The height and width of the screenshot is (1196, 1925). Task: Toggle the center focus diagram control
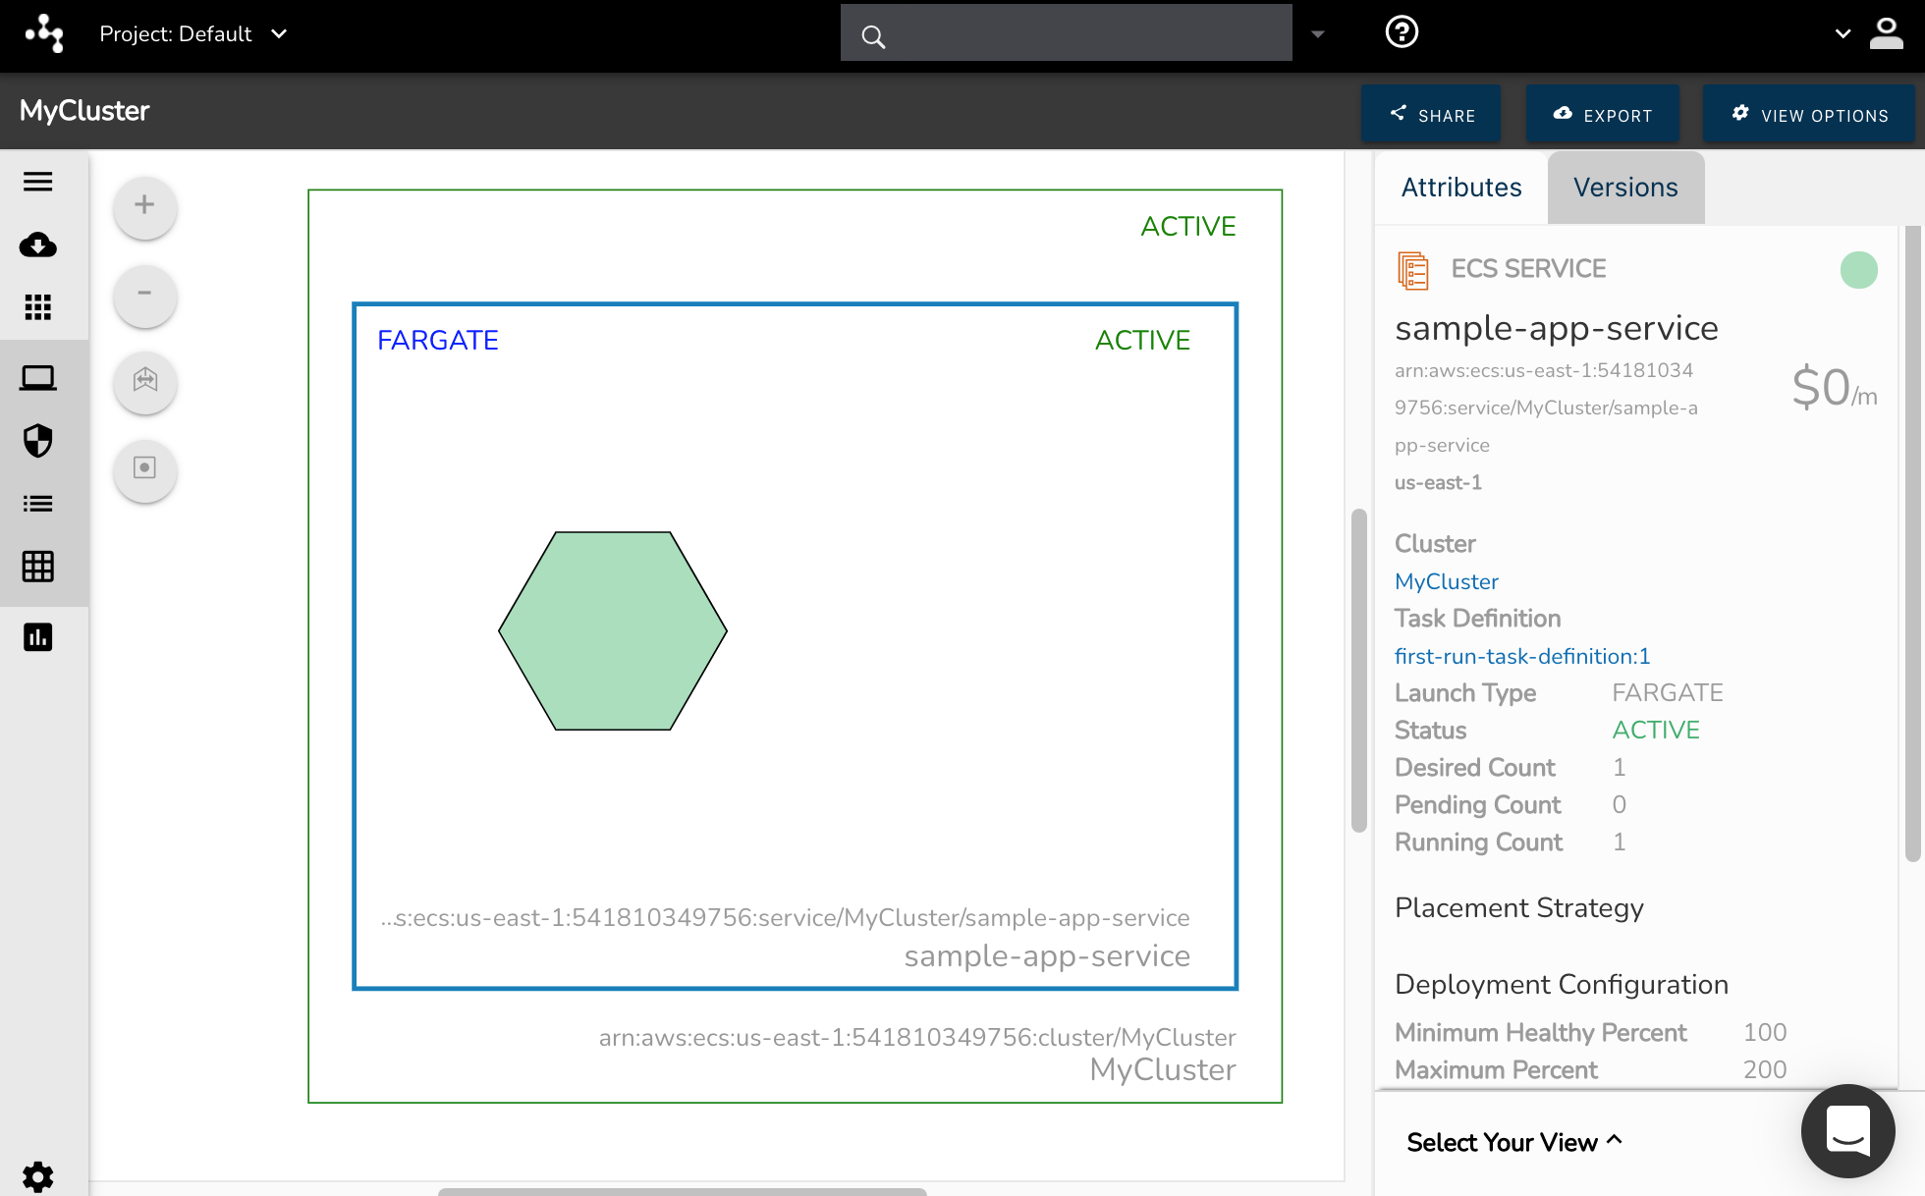[x=144, y=469]
